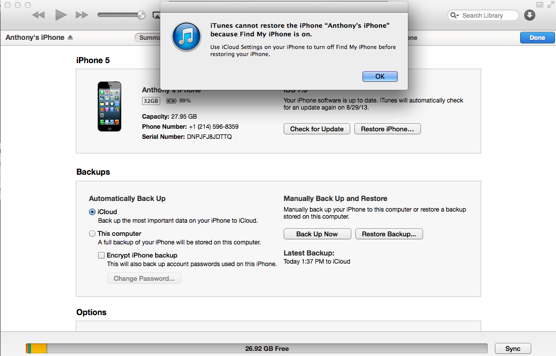Eject Anthony's iPhone with the eject icon

tap(70, 37)
